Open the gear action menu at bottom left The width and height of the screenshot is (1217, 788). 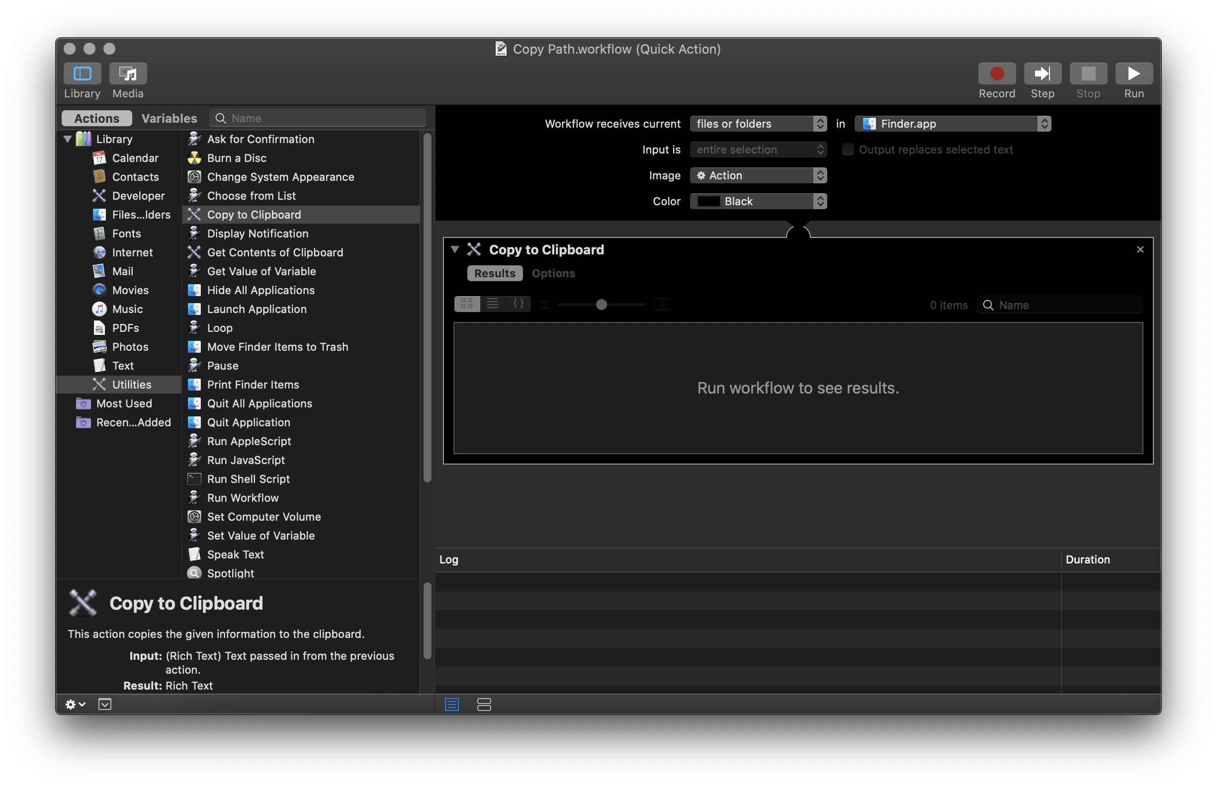point(75,705)
